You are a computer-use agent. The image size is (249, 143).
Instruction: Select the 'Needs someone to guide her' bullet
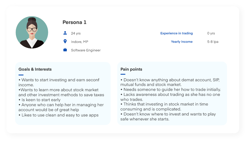tap(170, 89)
